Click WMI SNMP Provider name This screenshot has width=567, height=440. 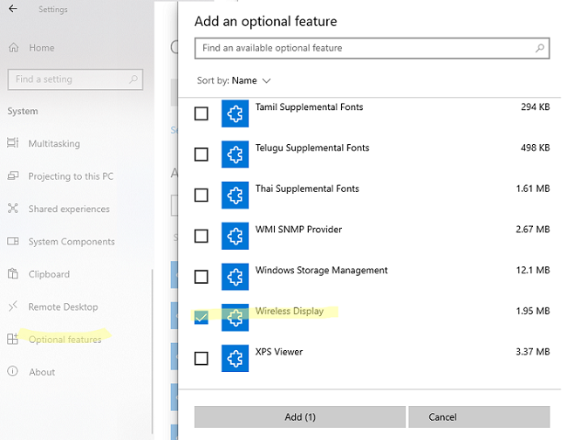coord(298,230)
